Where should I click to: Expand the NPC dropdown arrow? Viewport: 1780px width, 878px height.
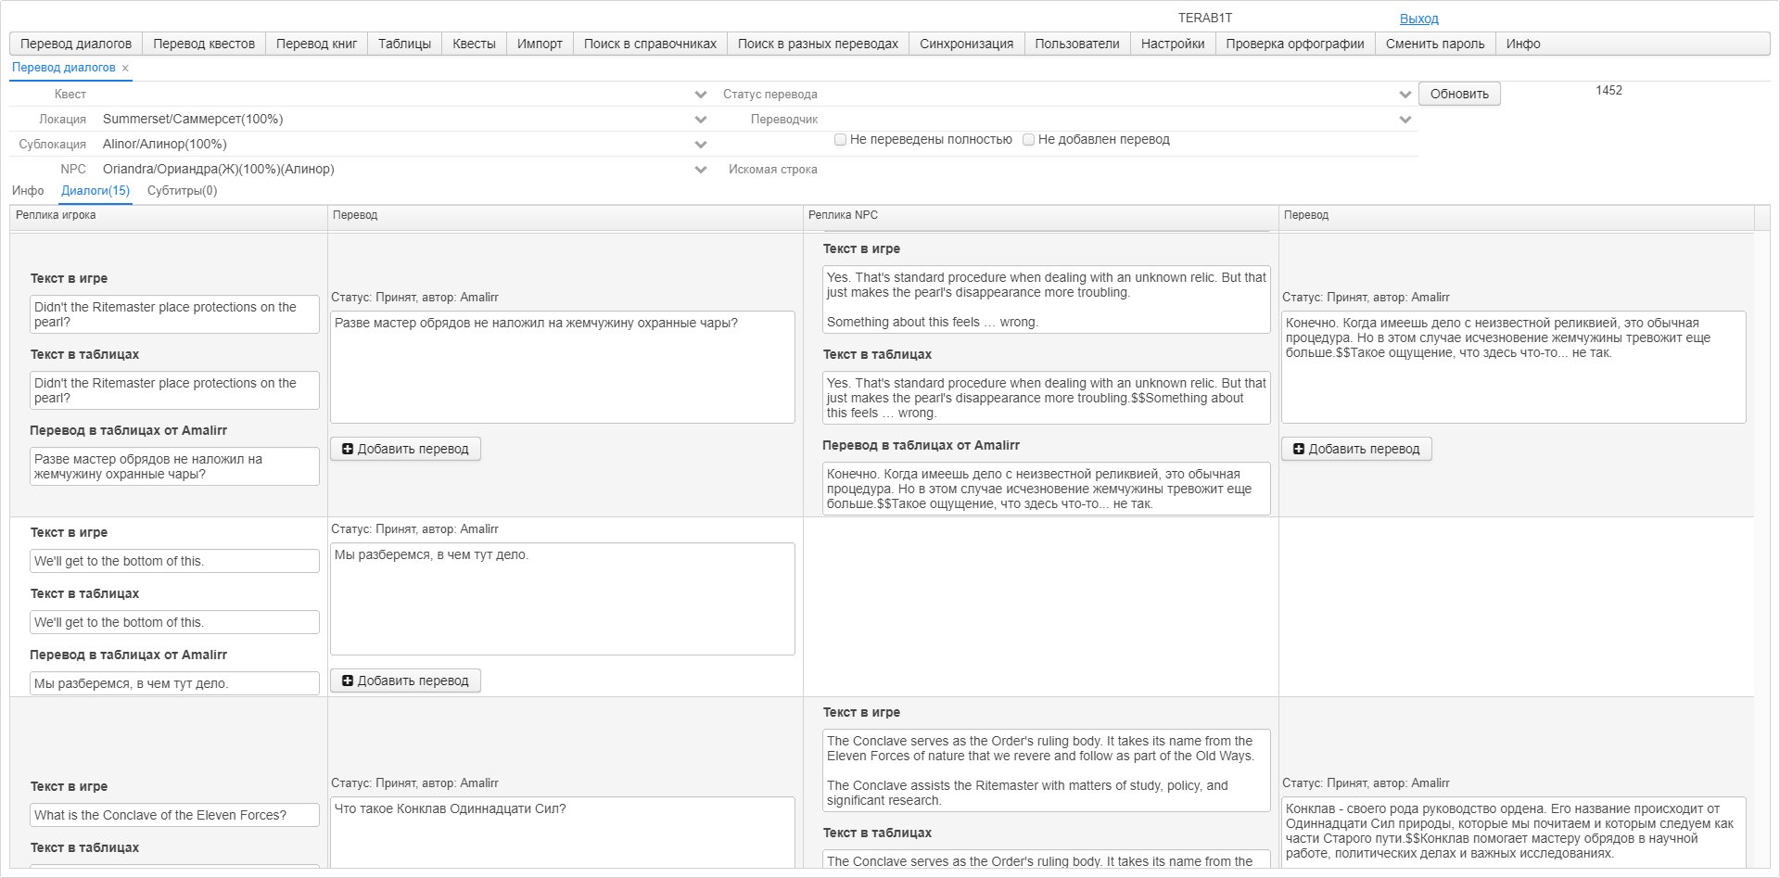[701, 170]
